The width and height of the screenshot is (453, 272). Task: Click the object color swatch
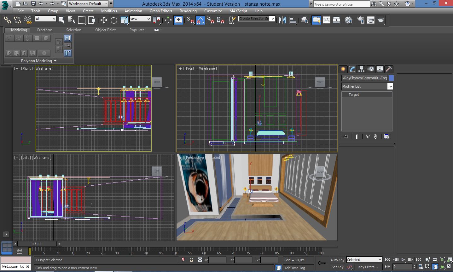tap(391, 78)
